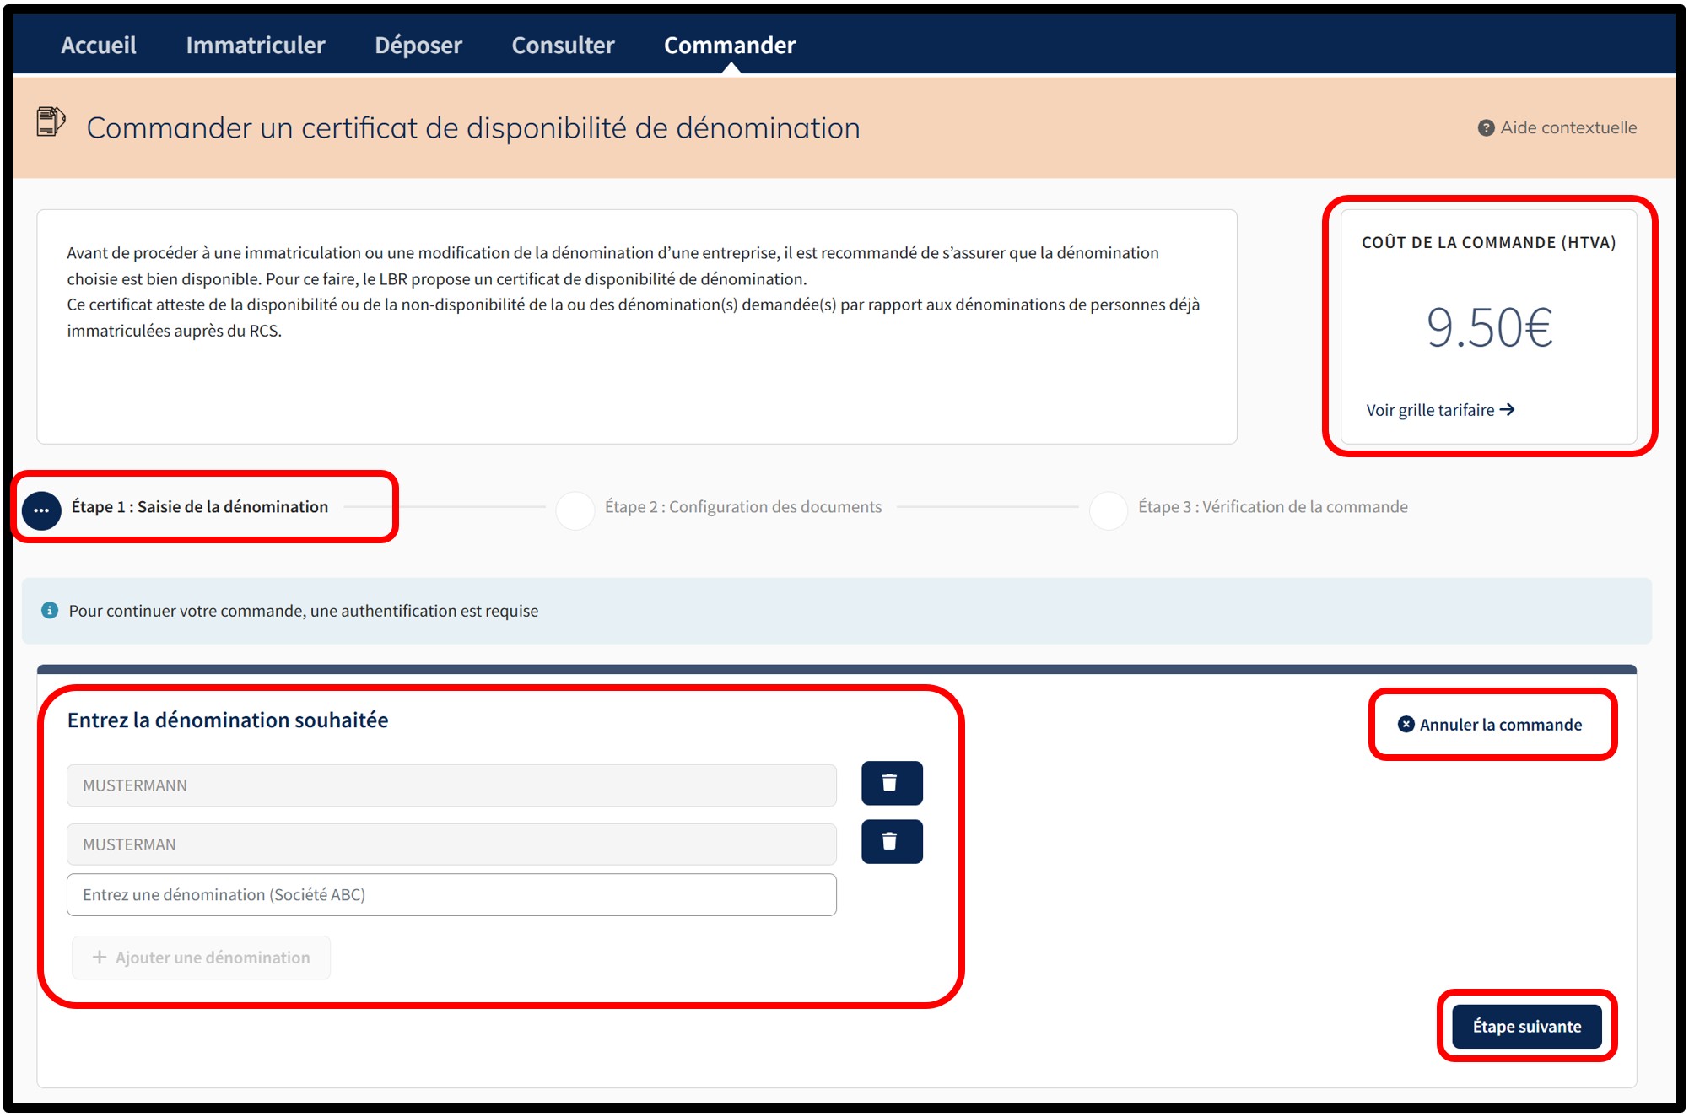The image size is (1689, 1117).
Task: Open the Accueil menu item
Action: click(x=98, y=46)
